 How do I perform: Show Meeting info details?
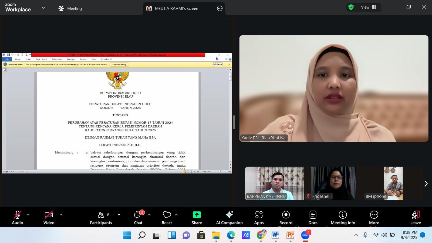[343, 218]
